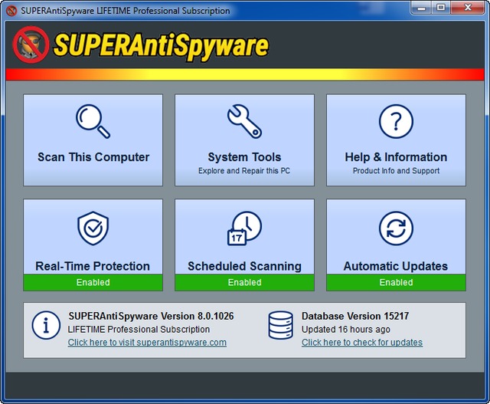Open the Scan This Computer label
The width and height of the screenshot is (490, 404).
(x=93, y=157)
